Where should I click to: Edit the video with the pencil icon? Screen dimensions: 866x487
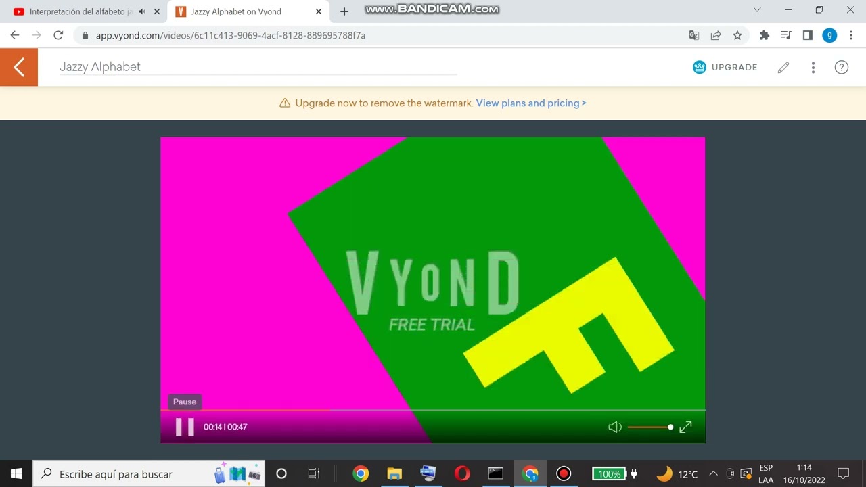pyautogui.click(x=783, y=67)
